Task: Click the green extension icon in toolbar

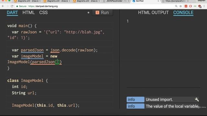Action: (x=195, y=6)
